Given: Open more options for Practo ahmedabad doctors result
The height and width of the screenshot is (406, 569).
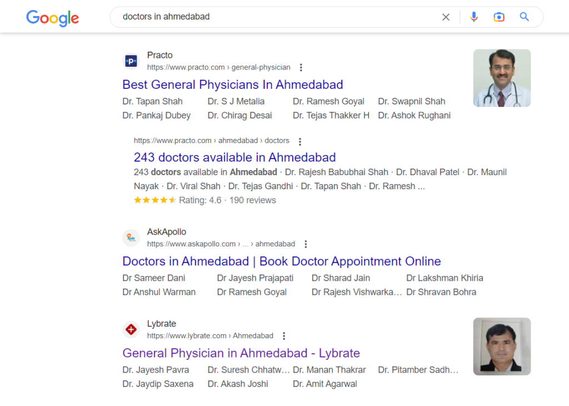Looking at the screenshot, I should 300,141.
